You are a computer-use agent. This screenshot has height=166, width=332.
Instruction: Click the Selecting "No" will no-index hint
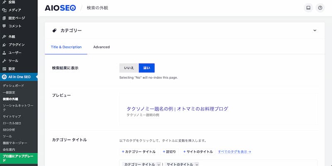click(149, 78)
